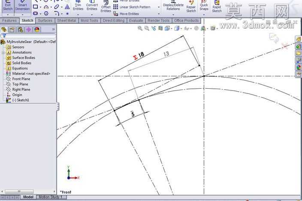Click Zoom to Area icon
Viewport: 302px width, 201px height.
(x=147, y=28)
